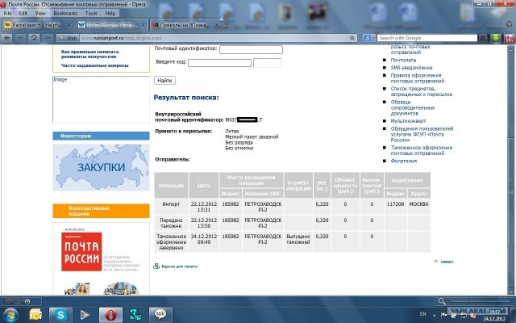Click Версия для печати link
This screenshot has height=323, width=516.
[179, 266]
